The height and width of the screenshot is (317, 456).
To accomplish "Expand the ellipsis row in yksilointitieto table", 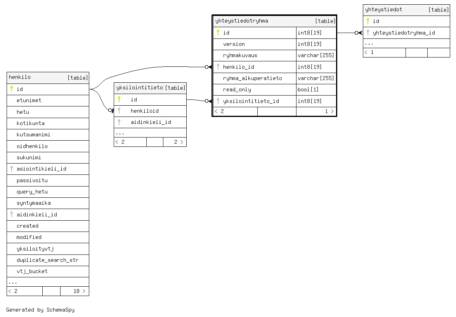I will (120, 133).
